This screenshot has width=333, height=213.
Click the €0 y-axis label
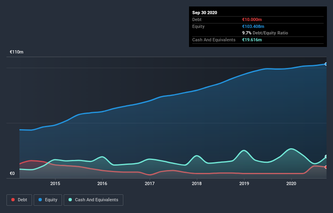tap(12, 173)
